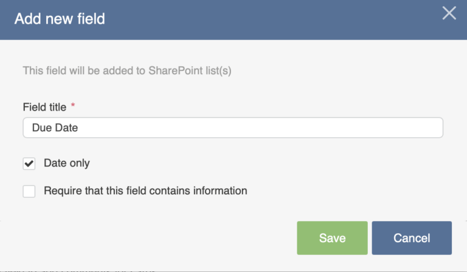Save the new field
The width and height of the screenshot is (467, 272).
click(x=332, y=238)
